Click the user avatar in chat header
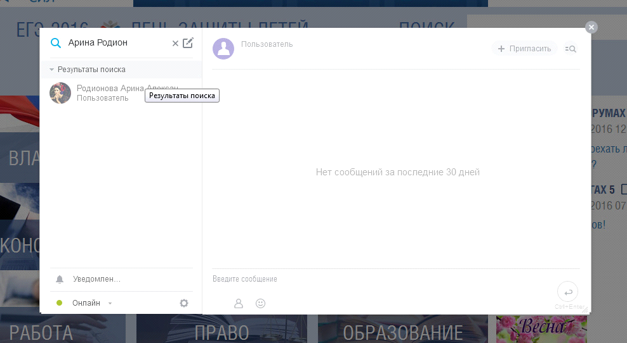Viewport: 627px width, 343px height. 223,49
